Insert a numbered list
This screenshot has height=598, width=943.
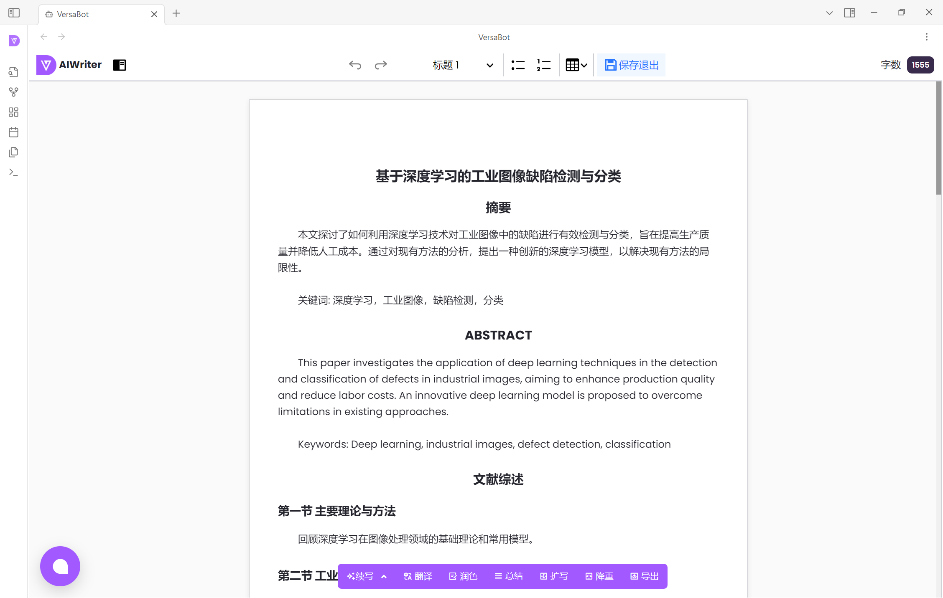[543, 65]
